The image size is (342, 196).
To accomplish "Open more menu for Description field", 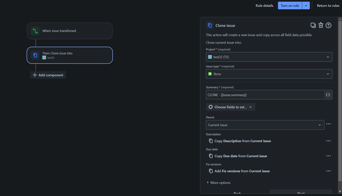I will pyautogui.click(x=328, y=141).
